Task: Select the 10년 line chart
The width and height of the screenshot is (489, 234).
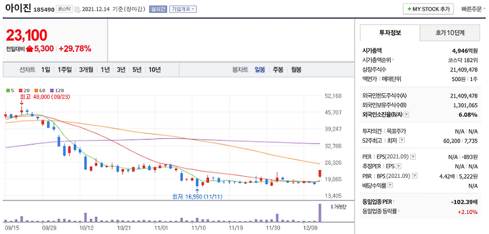Action: (x=155, y=69)
